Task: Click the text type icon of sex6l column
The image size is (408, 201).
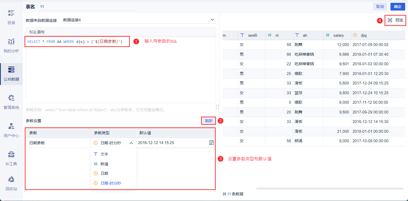Action: 242,35
